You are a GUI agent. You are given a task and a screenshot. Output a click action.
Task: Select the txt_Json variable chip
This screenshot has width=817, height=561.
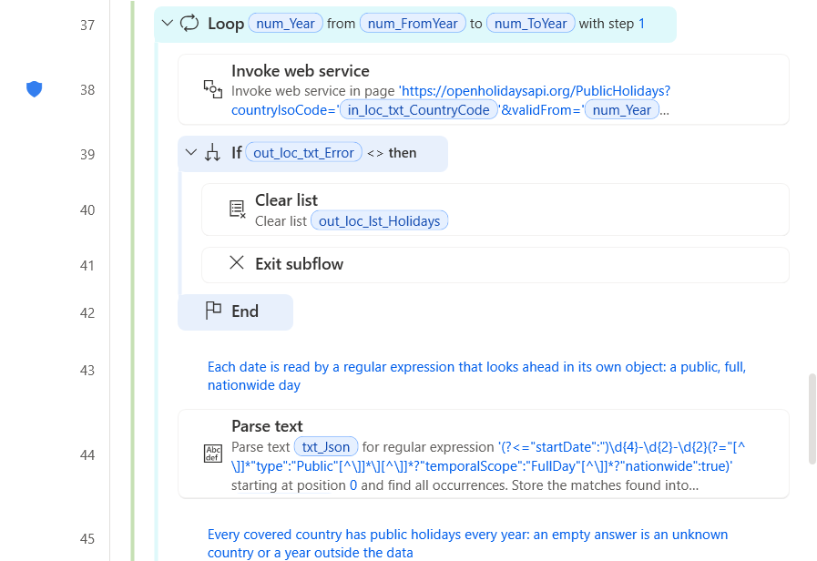[326, 447]
